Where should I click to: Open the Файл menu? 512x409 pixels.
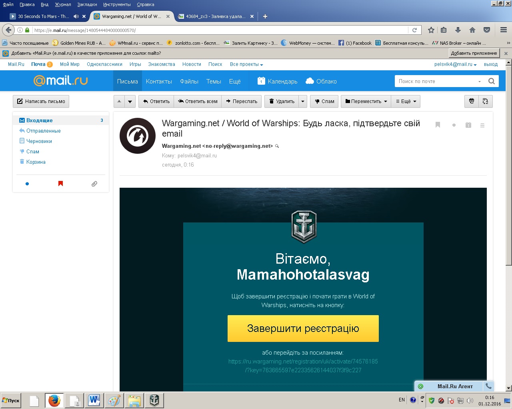8,4
